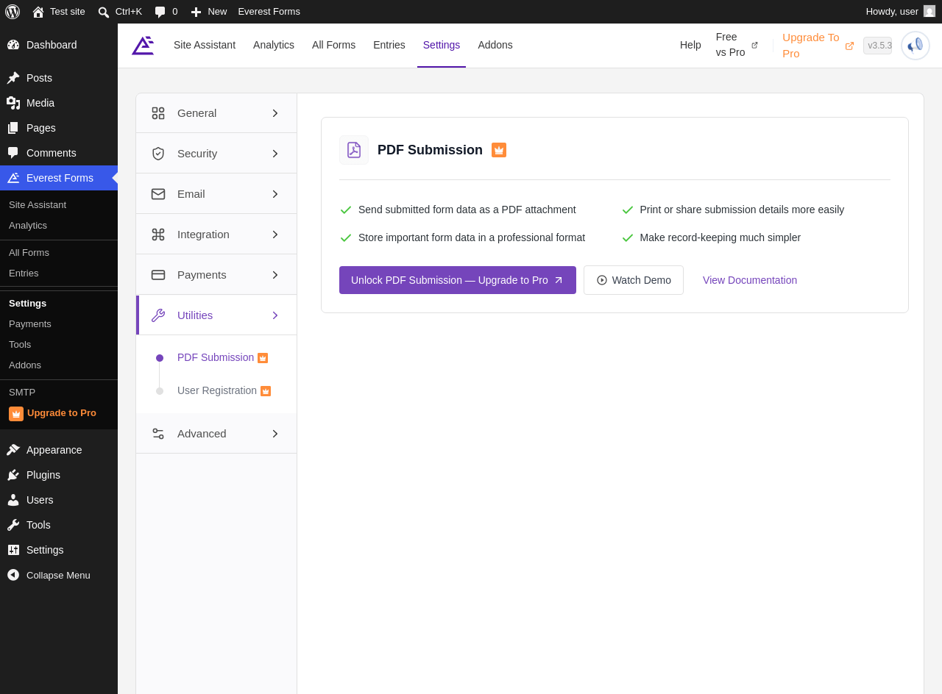Click the Email envelope icon
The height and width of the screenshot is (694, 942).
[x=158, y=194]
